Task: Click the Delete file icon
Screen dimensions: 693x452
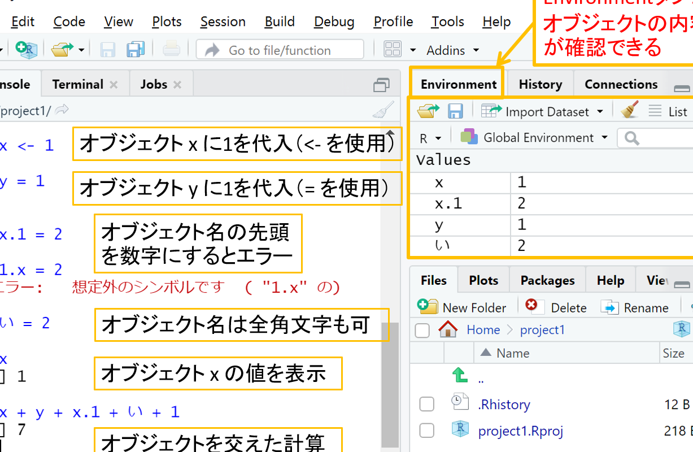Action: pos(533,307)
